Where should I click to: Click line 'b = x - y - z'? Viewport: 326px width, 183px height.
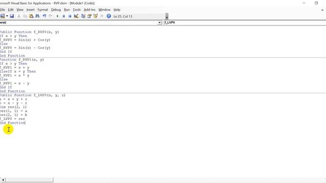click(14, 103)
